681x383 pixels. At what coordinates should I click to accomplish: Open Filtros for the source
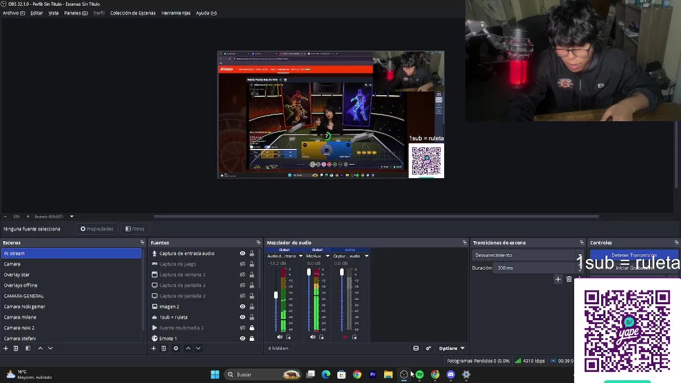click(x=135, y=229)
